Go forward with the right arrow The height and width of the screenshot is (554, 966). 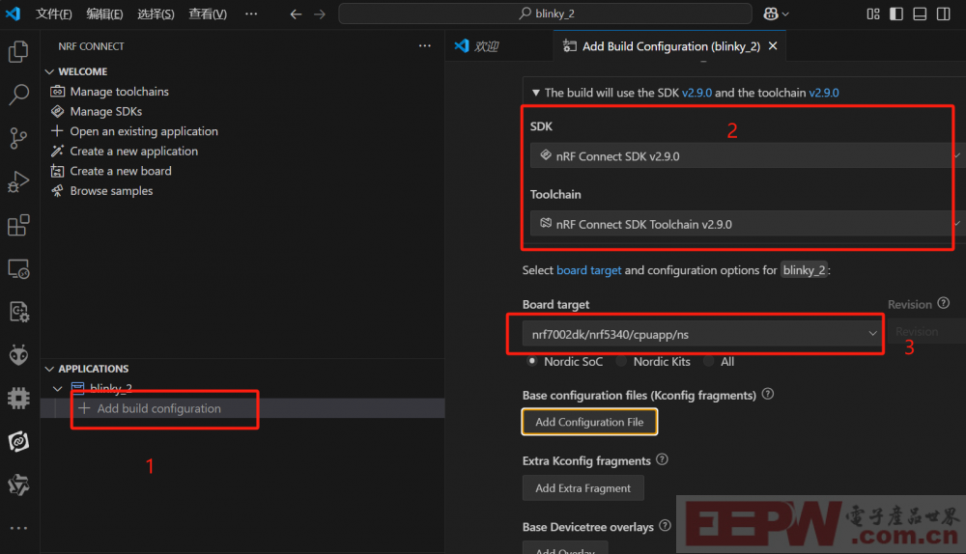(x=319, y=14)
